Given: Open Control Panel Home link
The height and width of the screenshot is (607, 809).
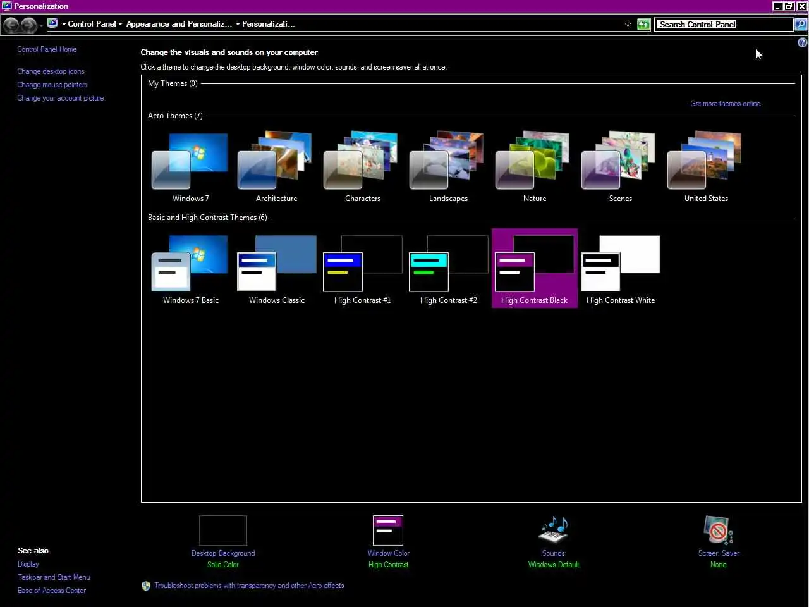Looking at the screenshot, I should (47, 49).
